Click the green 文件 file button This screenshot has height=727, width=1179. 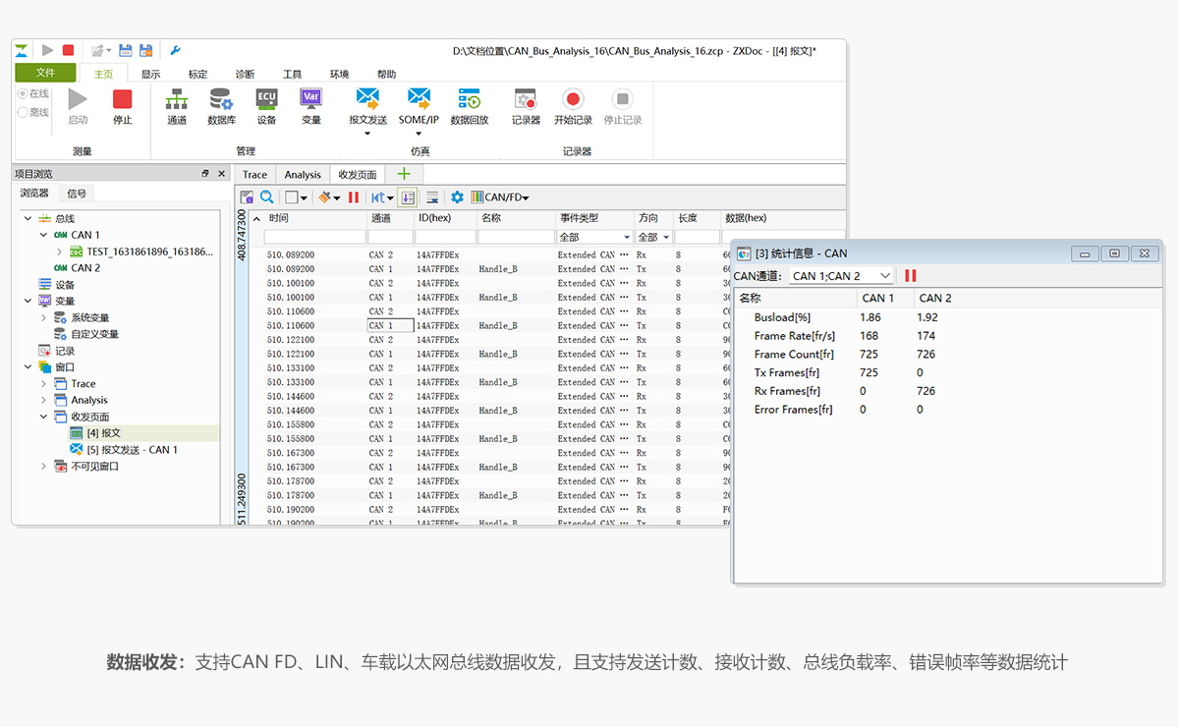(45, 73)
